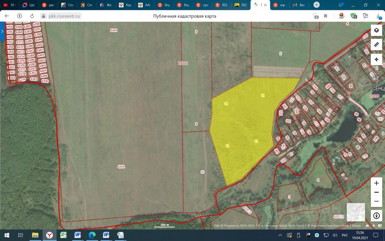Select parcel 10 on the map
Screen dimensions: 385x241
(x=202, y=172)
